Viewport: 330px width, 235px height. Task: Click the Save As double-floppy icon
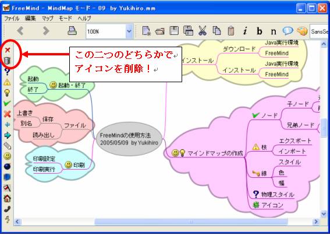tap(188, 31)
